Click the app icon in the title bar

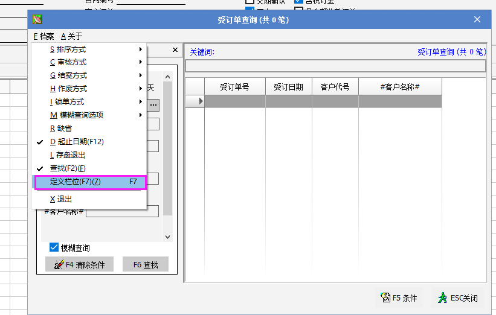pos(38,19)
